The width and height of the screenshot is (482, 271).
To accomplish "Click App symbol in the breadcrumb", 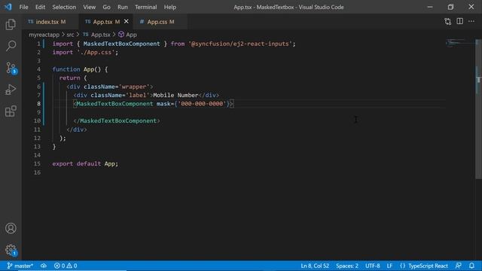I will tap(131, 35).
